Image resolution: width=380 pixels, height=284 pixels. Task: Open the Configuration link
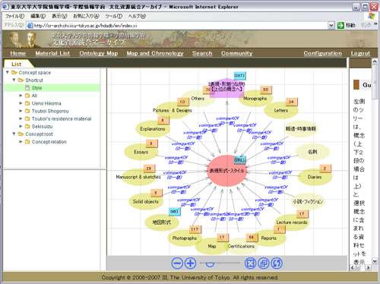click(x=323, y=53)
